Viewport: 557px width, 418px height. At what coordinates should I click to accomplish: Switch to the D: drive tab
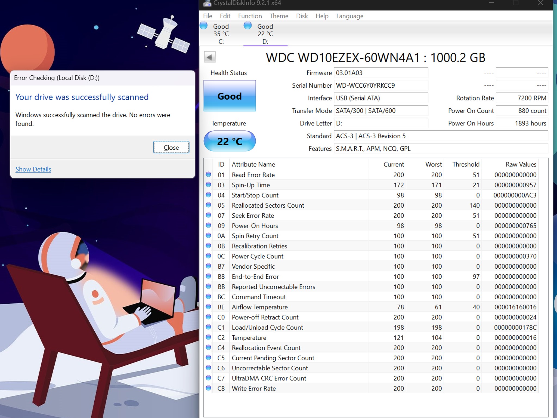coord(265,34)
